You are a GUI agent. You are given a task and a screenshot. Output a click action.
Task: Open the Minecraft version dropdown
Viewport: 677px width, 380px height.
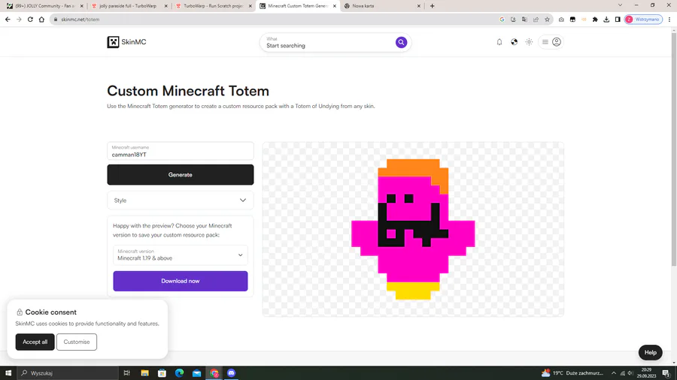click(x=181, y=255)
